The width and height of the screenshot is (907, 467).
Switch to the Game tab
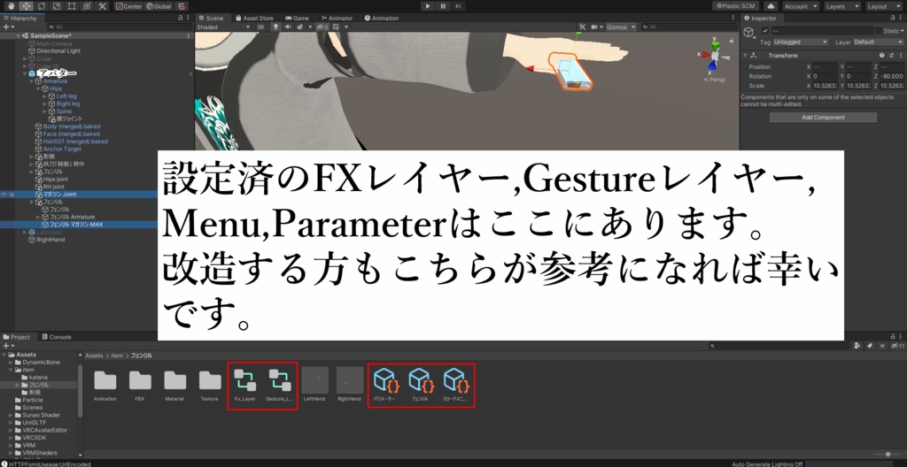(x=297, y=18)
